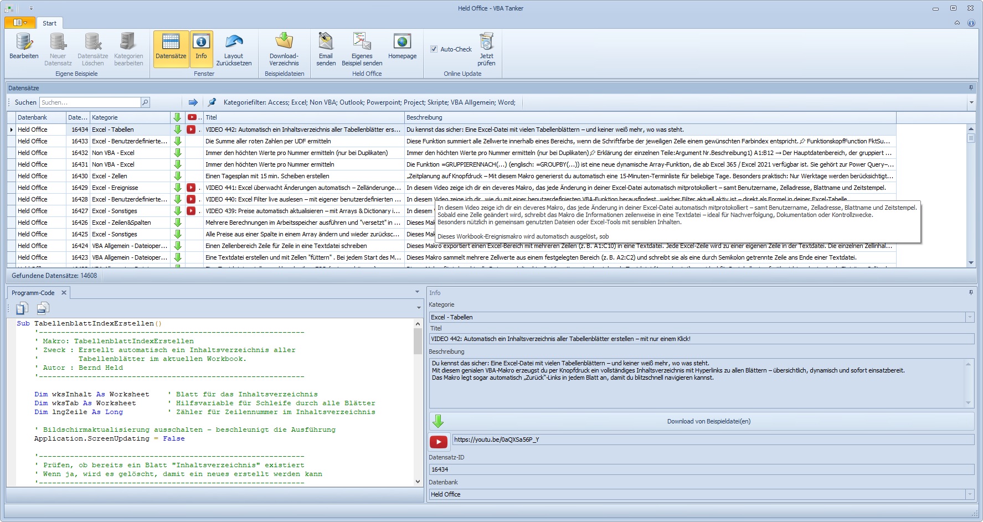This screenshot has width=983, height=522.
Task: Click the search magnifier icon
Action: pyautogui.click(x=145, y=102)
